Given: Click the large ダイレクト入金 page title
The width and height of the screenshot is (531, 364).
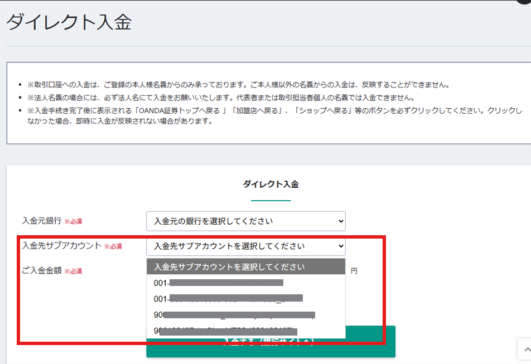Looking at the screenshot, I should (69, 23).
